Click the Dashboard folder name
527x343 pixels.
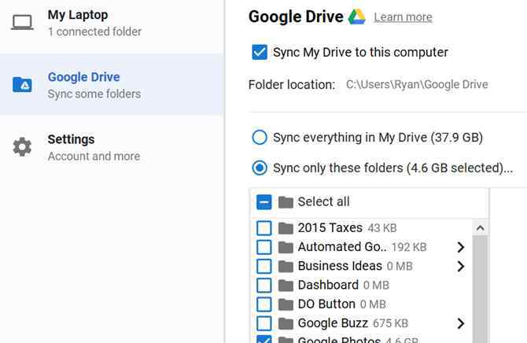pos(328,285)
